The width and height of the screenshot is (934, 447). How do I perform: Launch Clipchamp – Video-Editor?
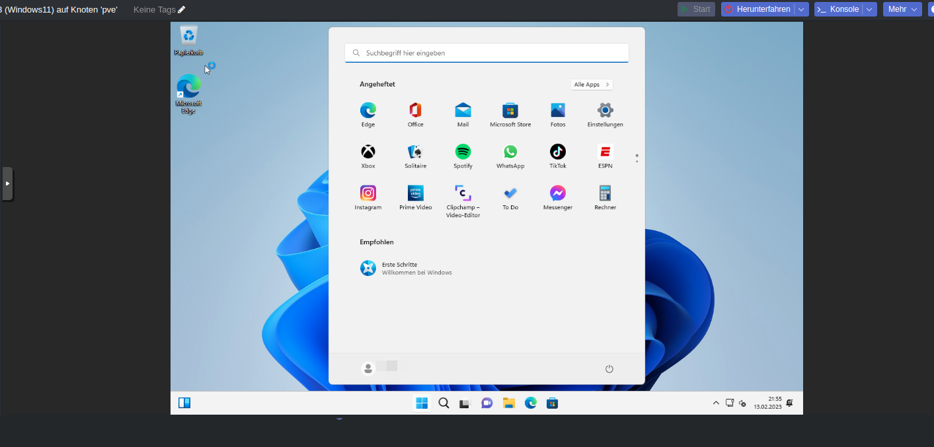463,201
